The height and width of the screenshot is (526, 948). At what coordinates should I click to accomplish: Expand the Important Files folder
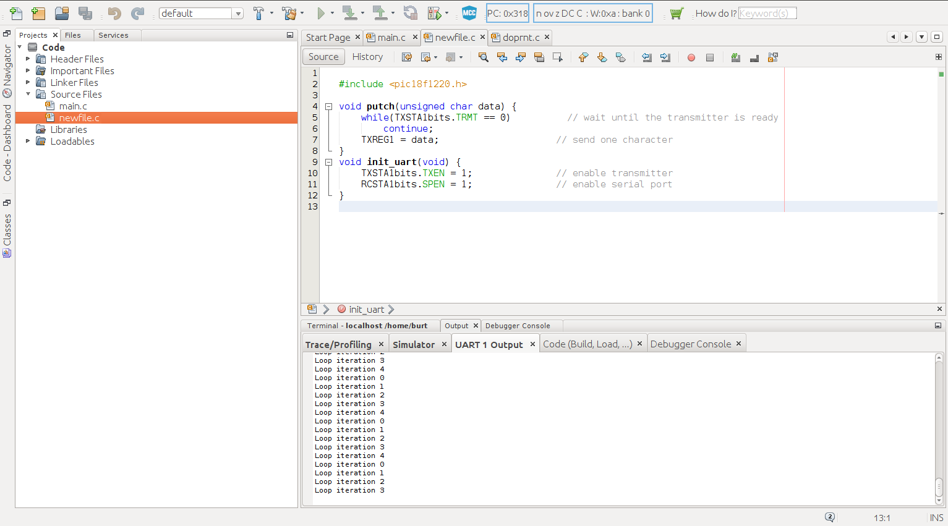(x=28, y=70)
